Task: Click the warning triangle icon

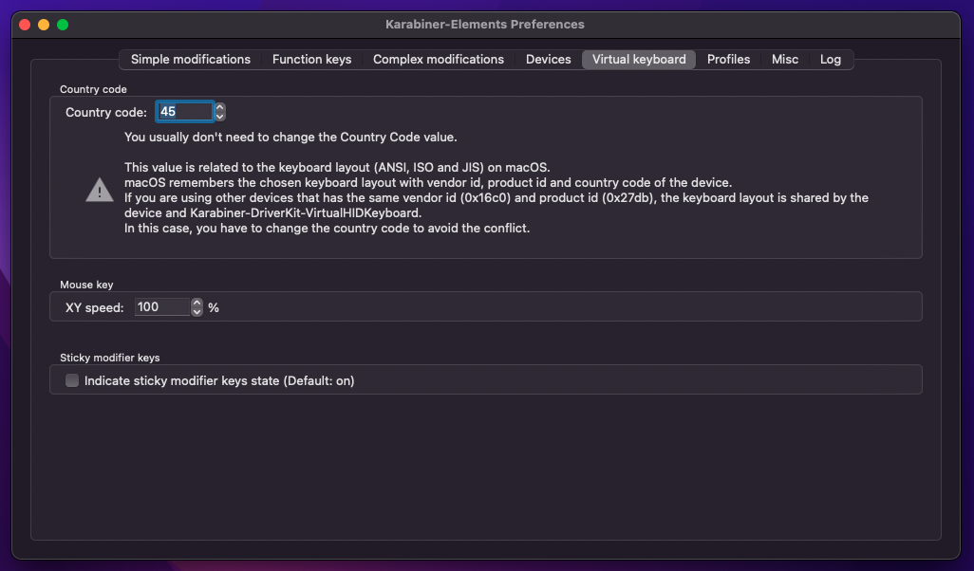Action: (x=100, y=190)
